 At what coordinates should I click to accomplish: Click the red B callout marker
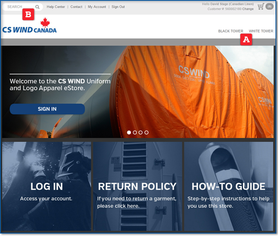pos(28,15)
